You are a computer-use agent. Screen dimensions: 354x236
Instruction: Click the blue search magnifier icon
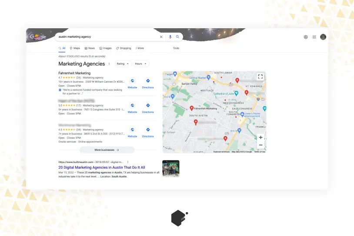(x=178, y=37)
